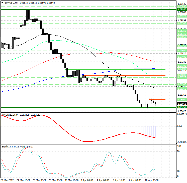
Task: Click the 1.08250 level price label
Action: (x=182, y=31)
